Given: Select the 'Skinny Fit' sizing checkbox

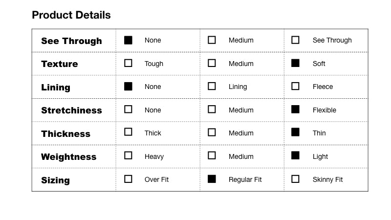Looking at the screenshot, I should click(x=295, y=179).
